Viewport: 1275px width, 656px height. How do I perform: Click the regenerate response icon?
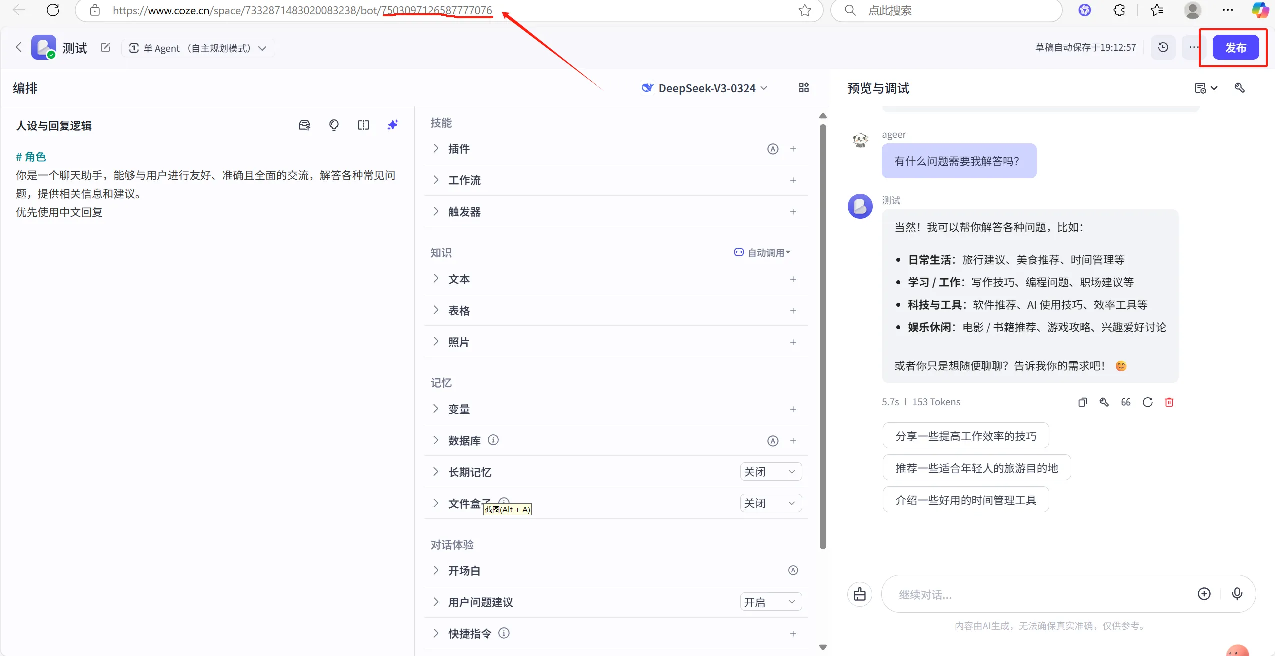(1147, 402)
